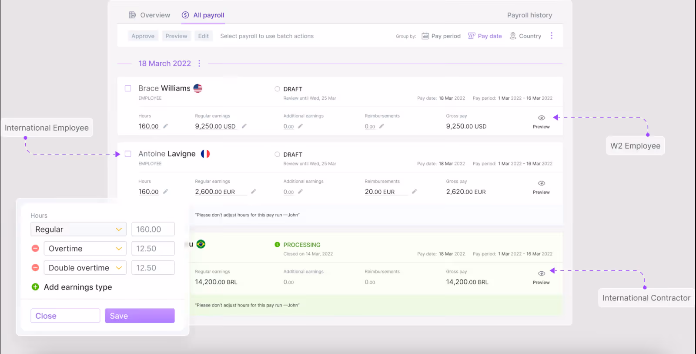Open the Overtime type dropdown
The image size is (696, 354).
pos(85,249)
